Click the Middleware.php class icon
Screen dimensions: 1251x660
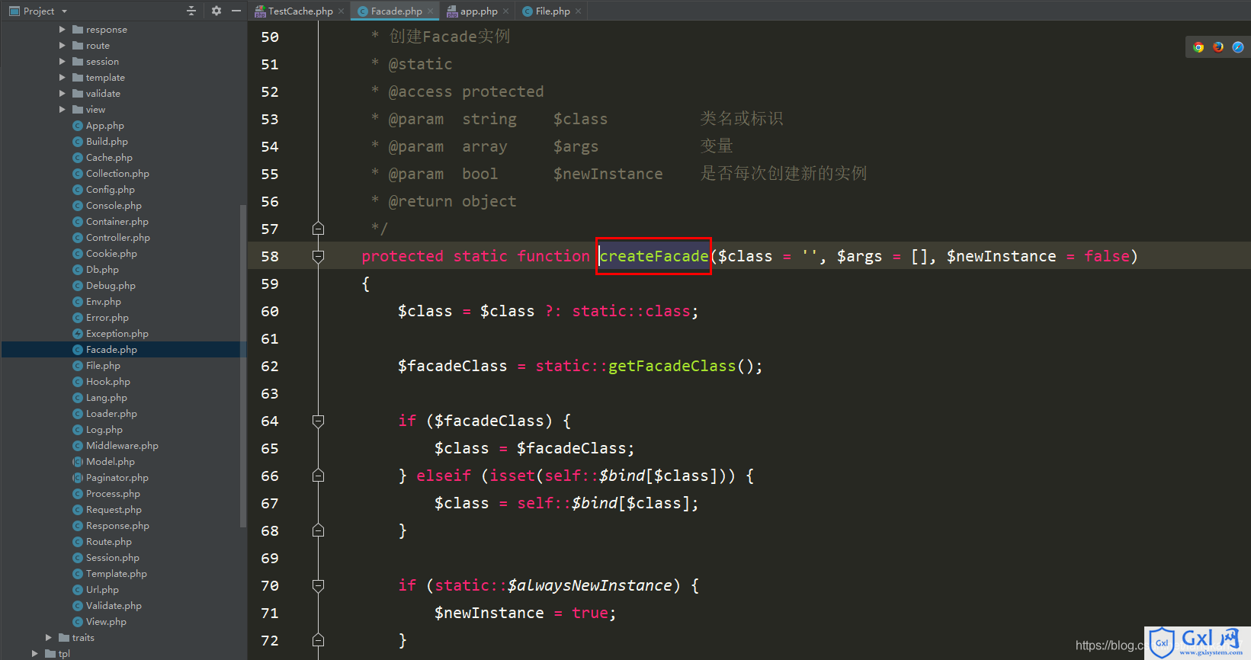[78, 446]
